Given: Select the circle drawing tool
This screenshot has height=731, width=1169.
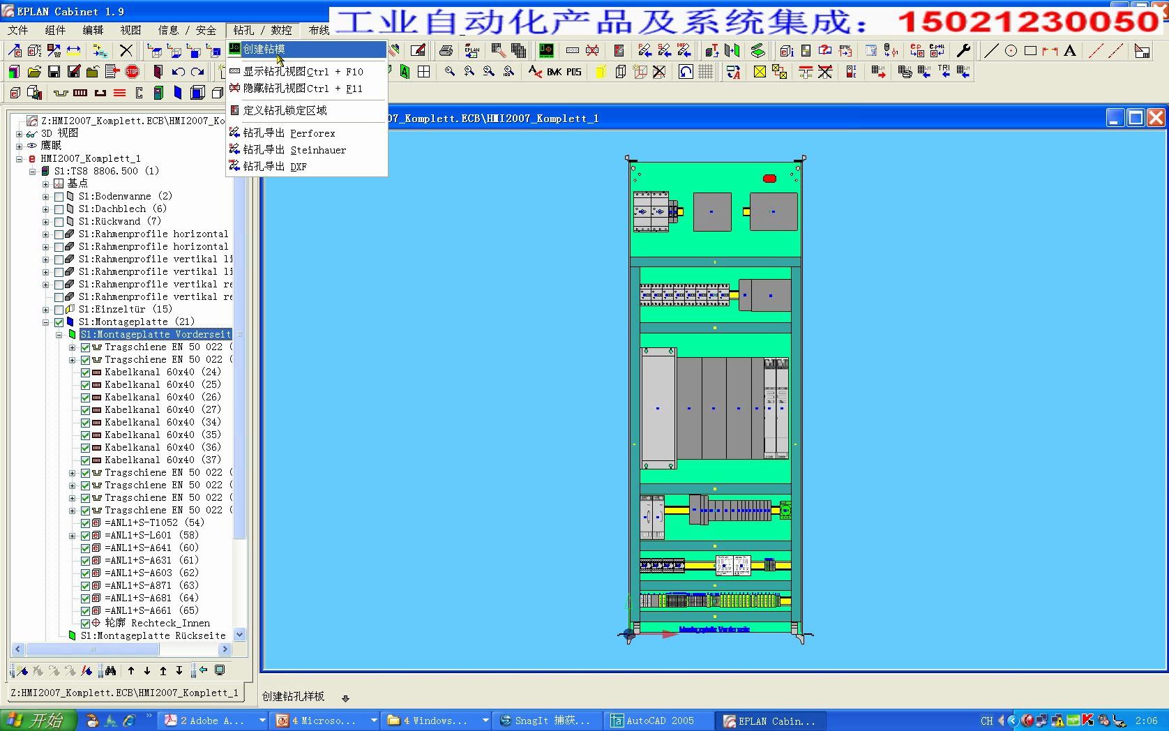Looking at the screenshot, I should pyautogui.click(x=1011, y=50).
